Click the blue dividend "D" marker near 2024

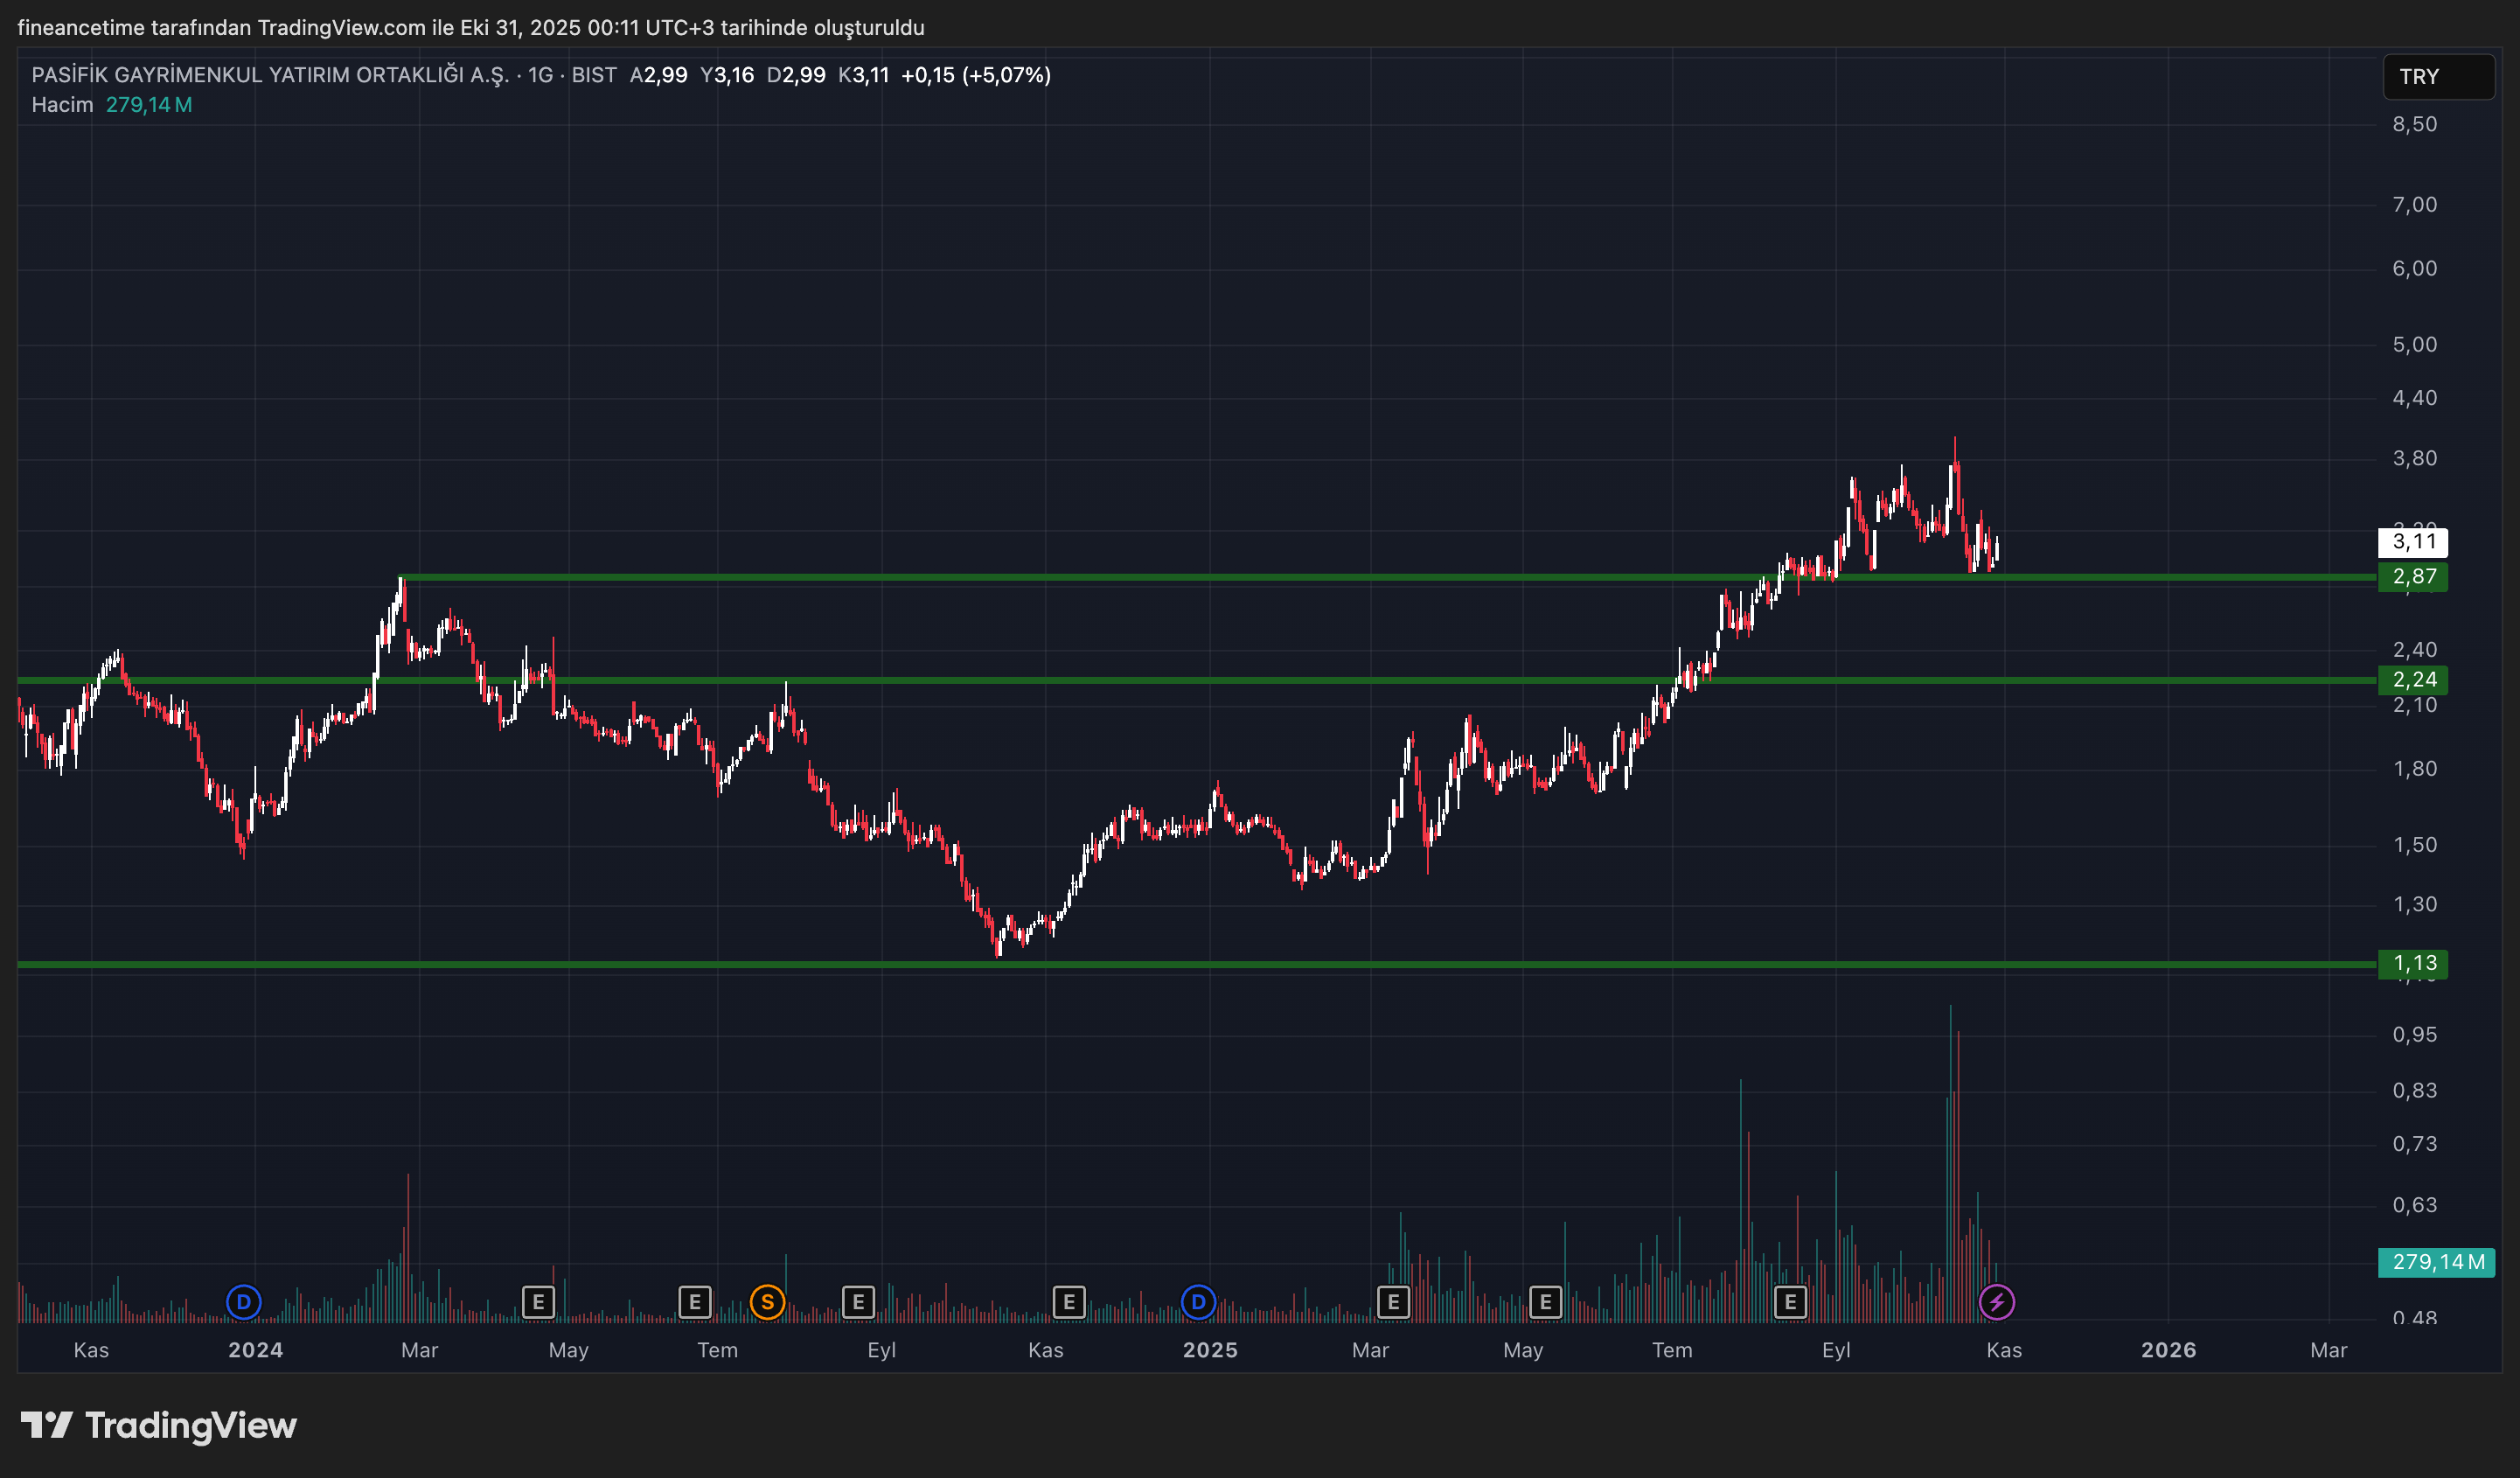244,1302
